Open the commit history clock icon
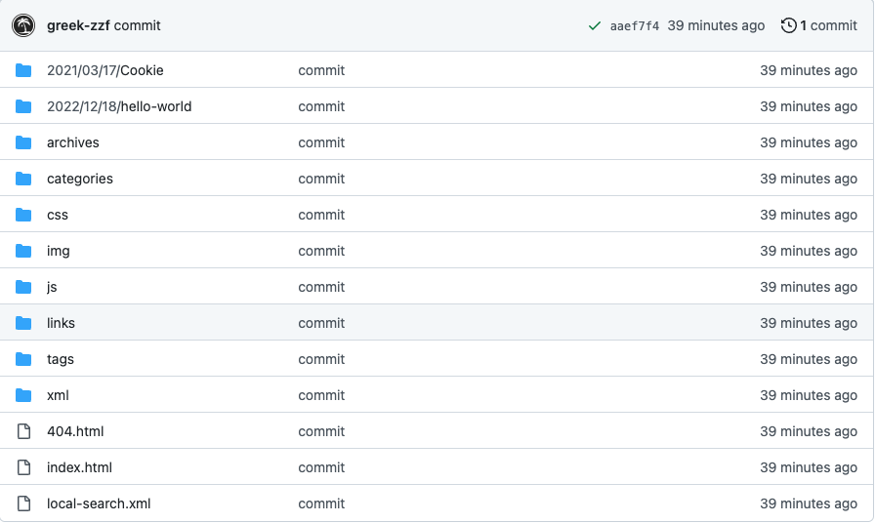876x523 pixels. click(x=788, y=26)
